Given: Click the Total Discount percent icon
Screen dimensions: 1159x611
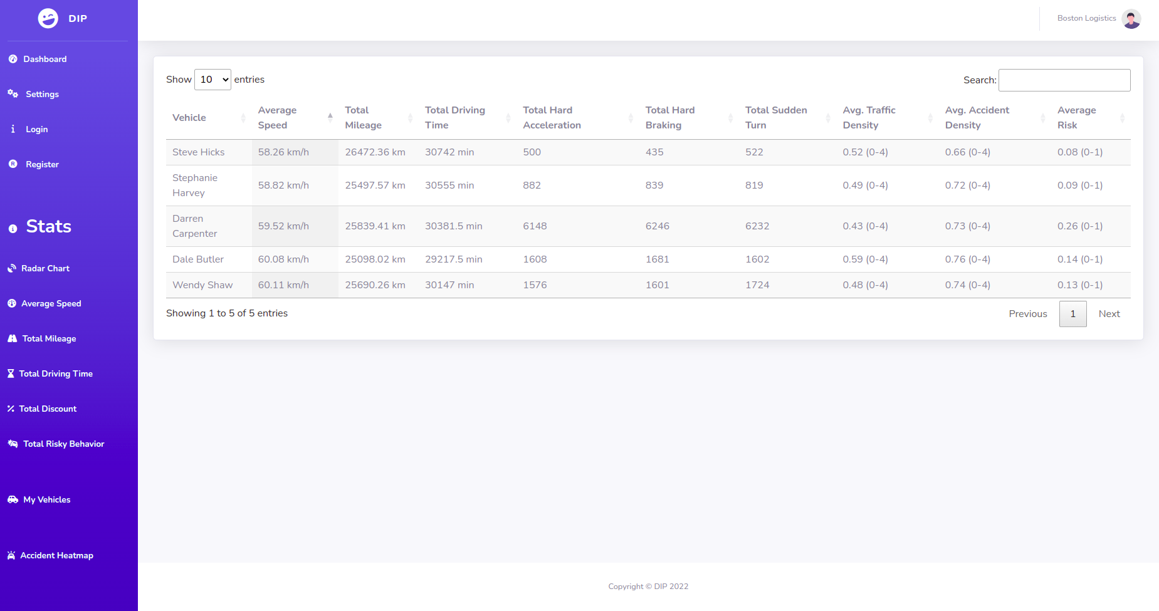Looking at the screenshot, I should pyautogui.click(x=11, y=409).
